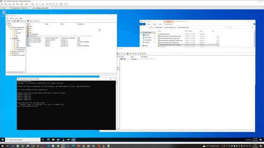
Task: Open the Shortcut Tools tab in File Explorer
Action: click(168, 24)
